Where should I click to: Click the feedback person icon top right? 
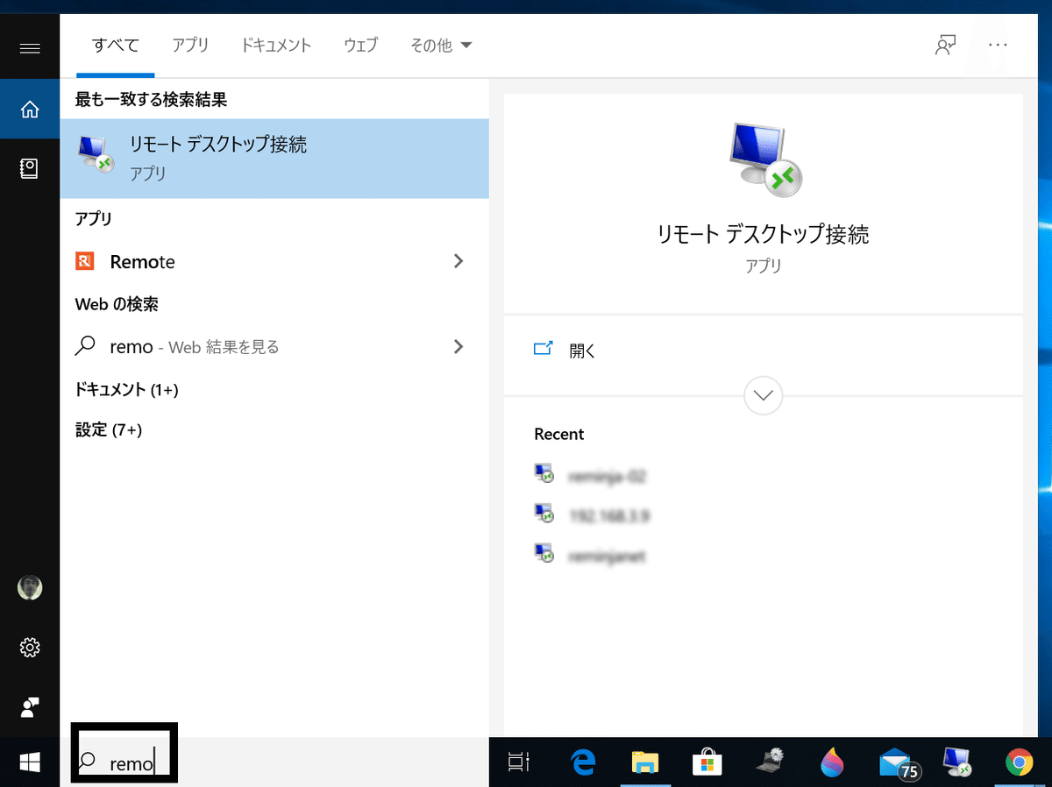point(944,45)
